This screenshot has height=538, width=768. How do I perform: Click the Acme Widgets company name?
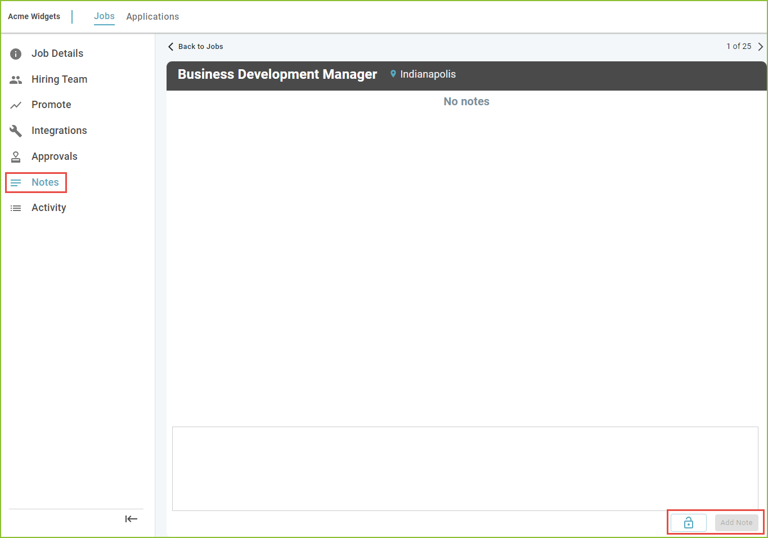pyautogui.click(x=34, y=16)
